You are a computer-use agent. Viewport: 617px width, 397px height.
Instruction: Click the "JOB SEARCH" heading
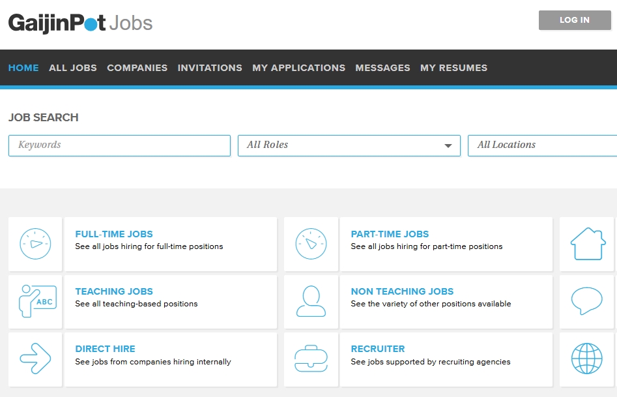click(43, 117)
